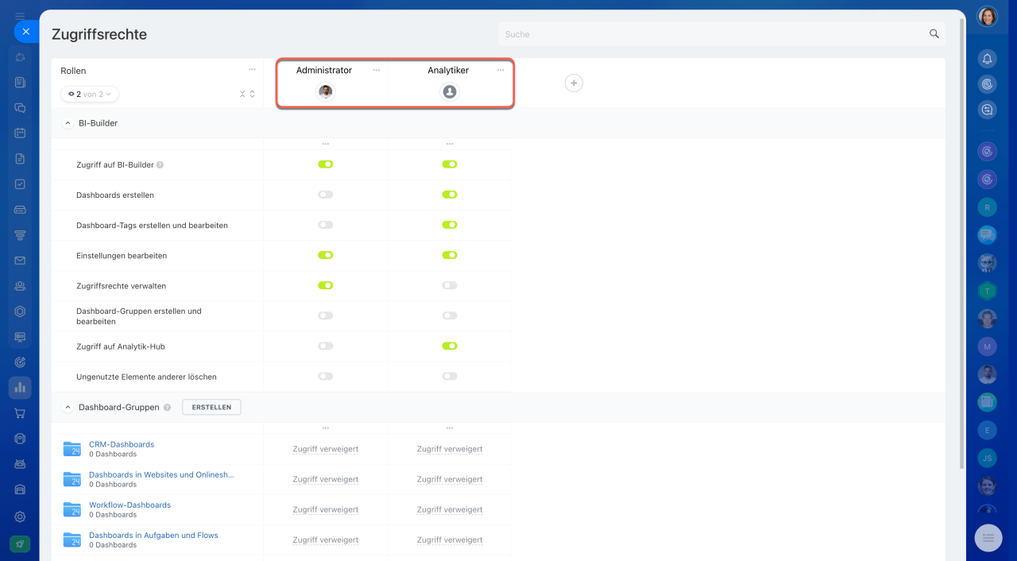Disable Zugriff auf Analytik-Hub for Analytiker

pos(450,346)
